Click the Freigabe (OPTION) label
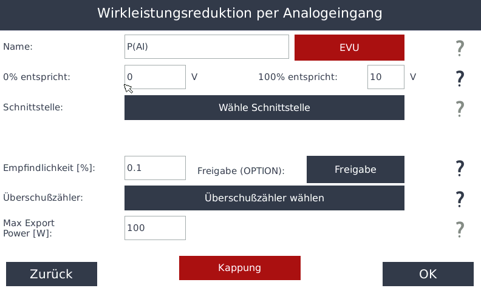Image resolution: width=481 pixels, height=288 pixels. [241, 171]
